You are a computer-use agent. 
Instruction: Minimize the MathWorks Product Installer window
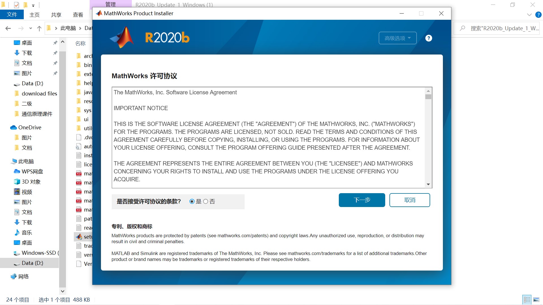[x=402, y=13]
